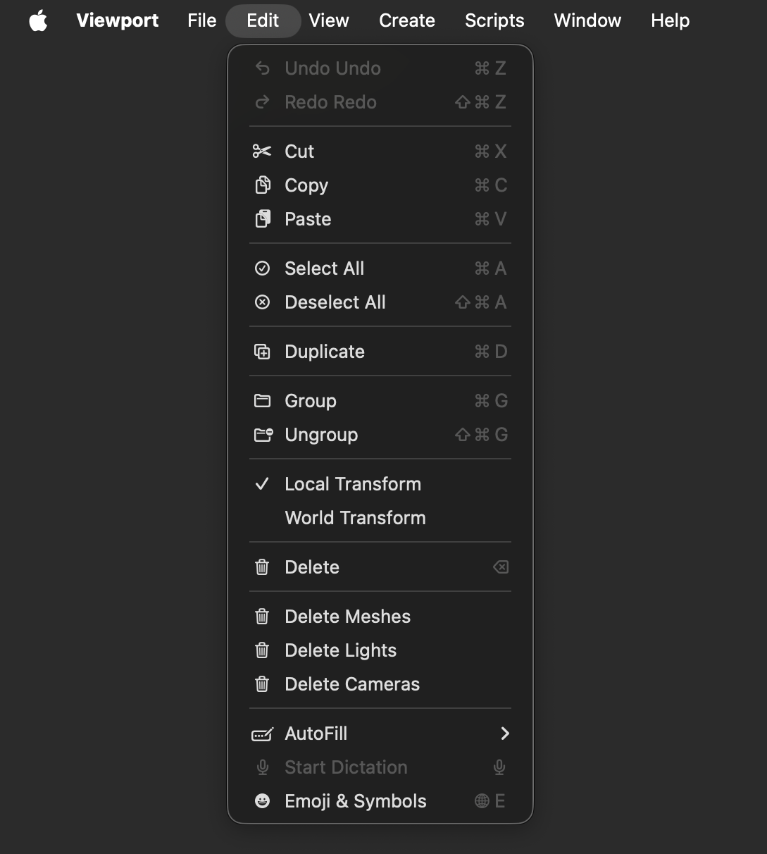The width and height of the screenshot is (767, 854).
Task: Click the Undo curved arrow icon
Action: pyautogui.click(x=262, y=68)
